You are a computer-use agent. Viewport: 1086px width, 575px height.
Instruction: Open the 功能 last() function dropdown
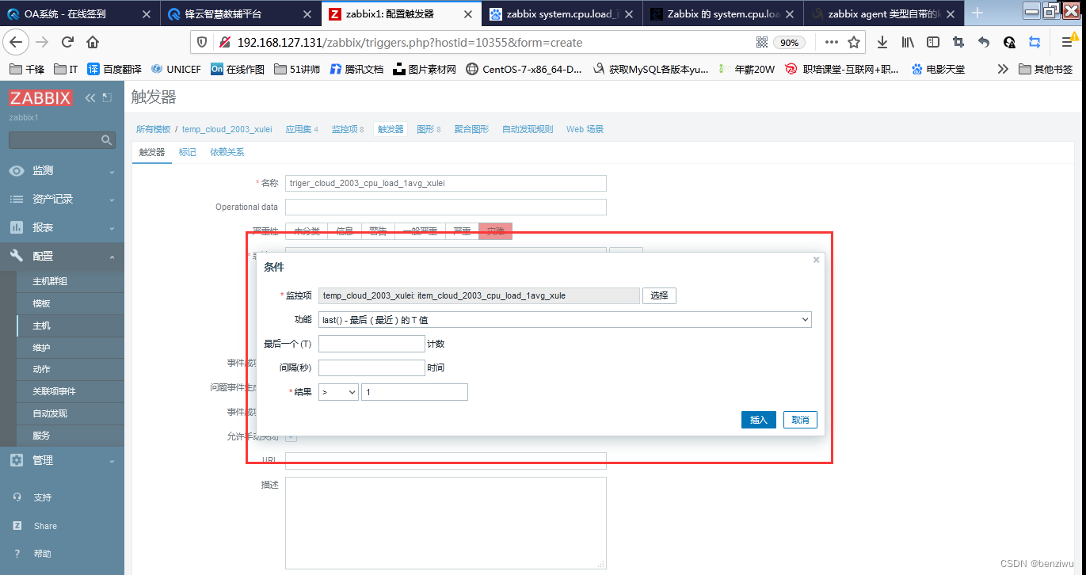pyautogui.click(x=565, y=319)
